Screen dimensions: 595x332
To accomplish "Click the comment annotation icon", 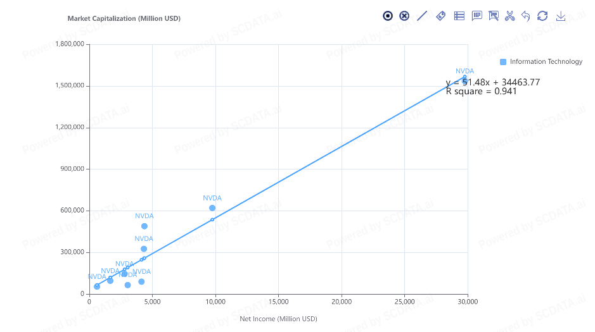I will click(x=477, y=16).
